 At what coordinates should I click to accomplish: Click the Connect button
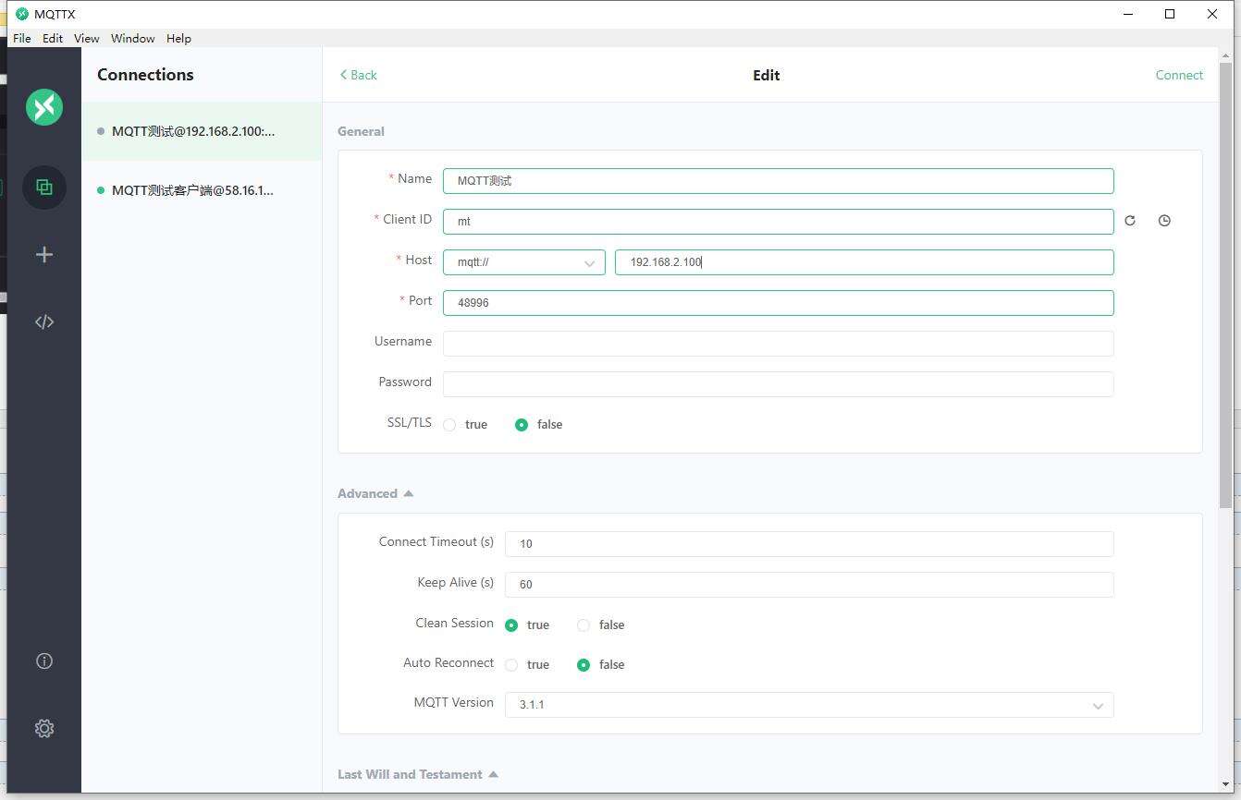[x=1179, y=75]
